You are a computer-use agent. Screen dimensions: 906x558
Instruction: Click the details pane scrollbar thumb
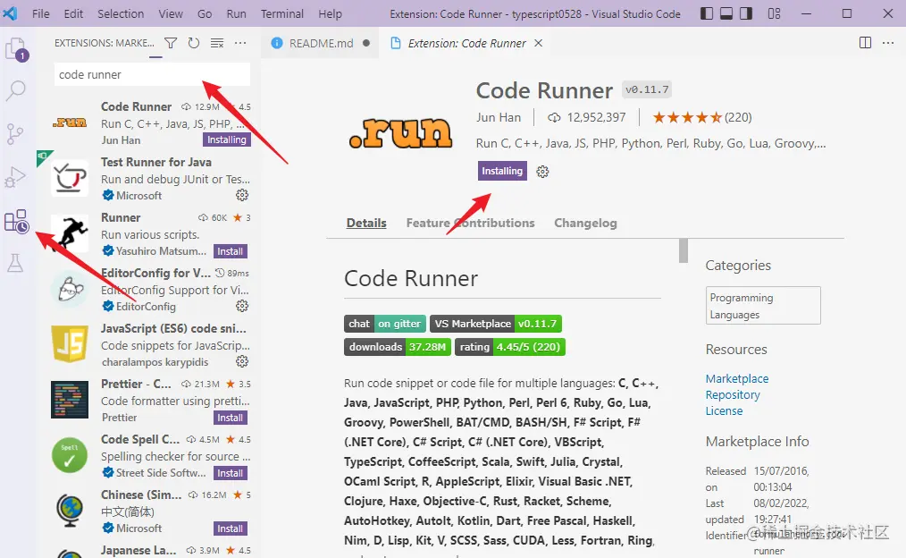684,250
